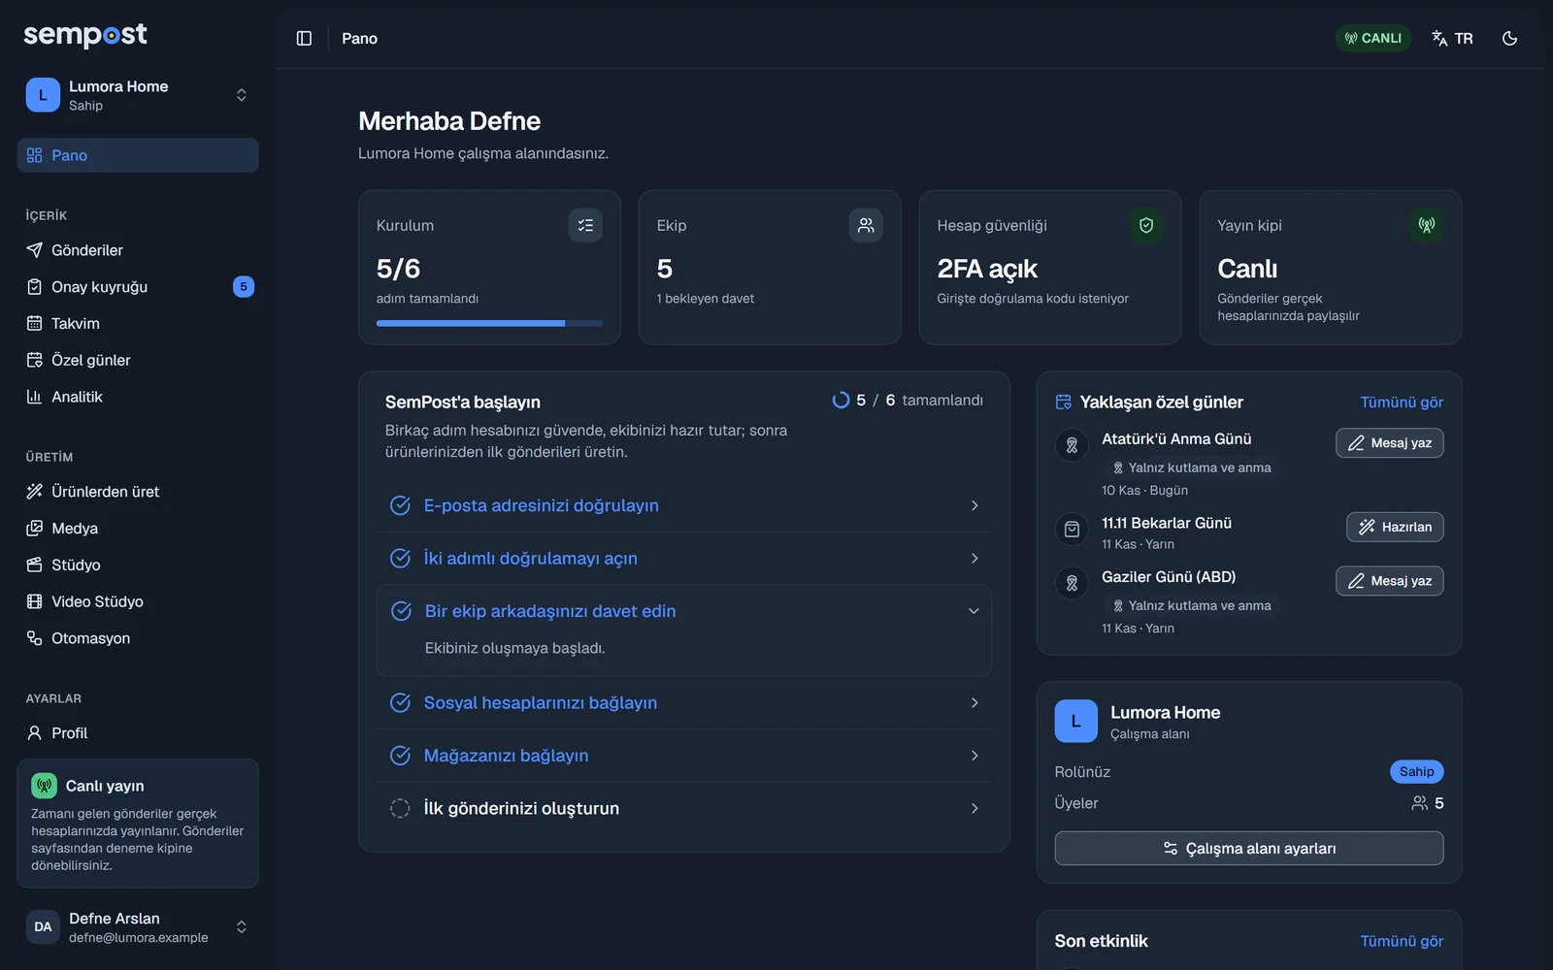1553x970 pixels.
Task: Click the 5 / 6 tamamlandı progress ring
Action: pyautogui.click(x=841, y=400)
